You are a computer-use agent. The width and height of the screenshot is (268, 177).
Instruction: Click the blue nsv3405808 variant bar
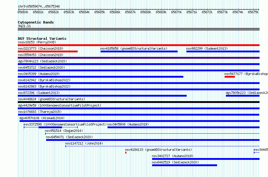[x=184, y=127]
